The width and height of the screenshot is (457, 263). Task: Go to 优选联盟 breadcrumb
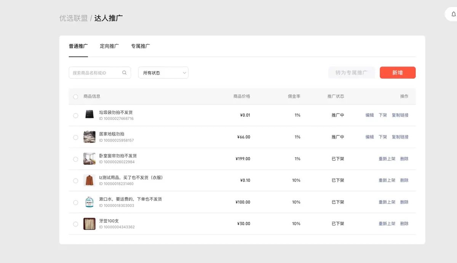[74, 18]
